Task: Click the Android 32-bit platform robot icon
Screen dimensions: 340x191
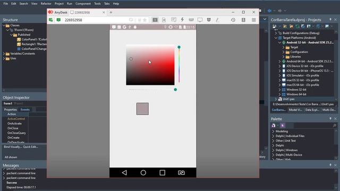Action: (x=284, y=42)
